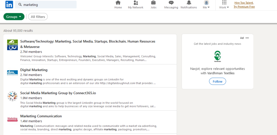The height and width of the screenshot is (135, 277).
Task: Click the 1.9M members text
Action: tap(31, 98)
